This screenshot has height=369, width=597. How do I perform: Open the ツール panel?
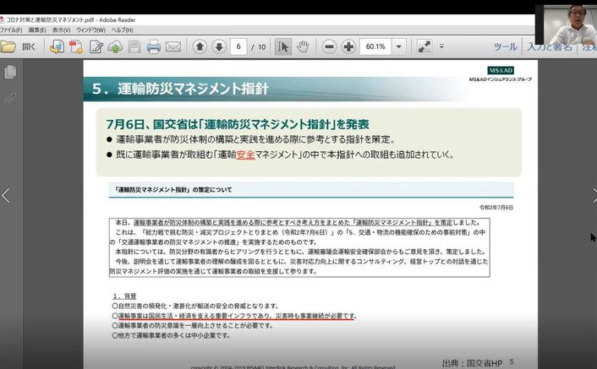point(505,46)
